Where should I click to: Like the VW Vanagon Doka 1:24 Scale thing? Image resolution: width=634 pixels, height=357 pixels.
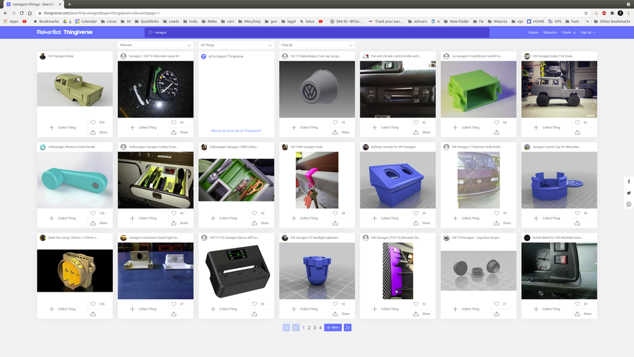coord(577,123)
